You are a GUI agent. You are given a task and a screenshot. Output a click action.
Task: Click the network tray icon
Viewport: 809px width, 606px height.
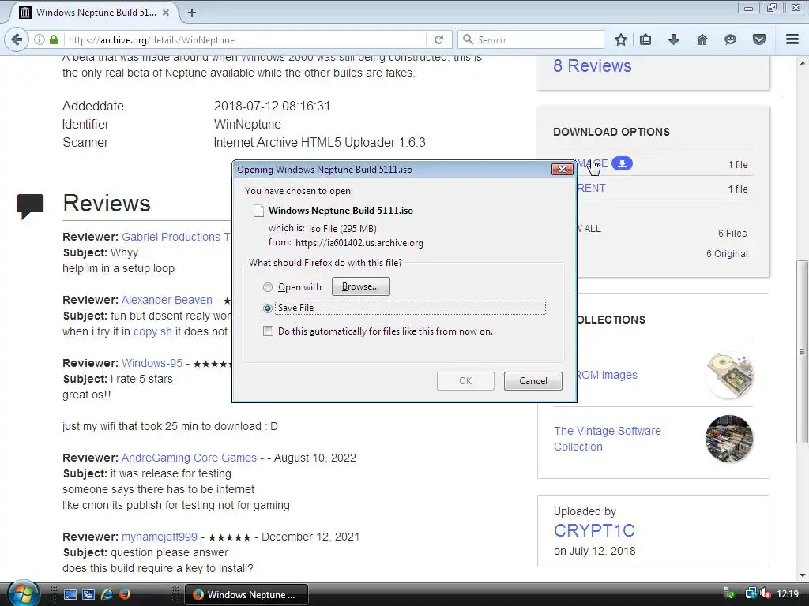click(751, 594)
